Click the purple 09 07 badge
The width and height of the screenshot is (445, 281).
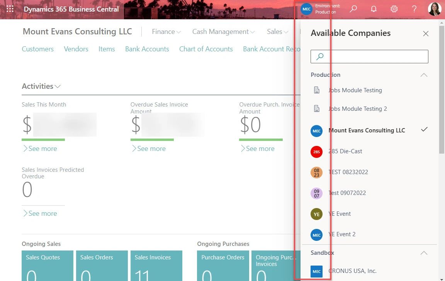point(316,193)
